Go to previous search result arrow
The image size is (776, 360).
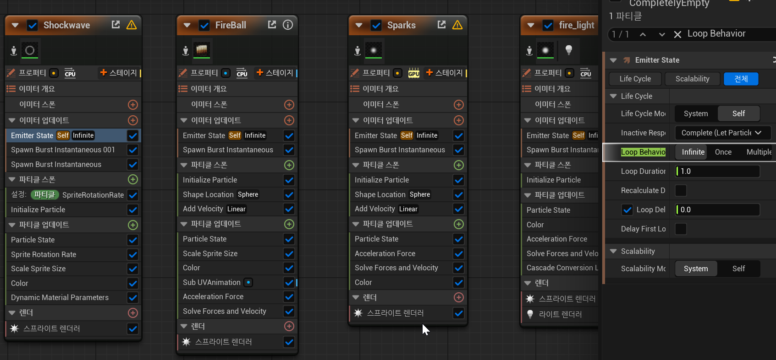click(x=643, y=34)
